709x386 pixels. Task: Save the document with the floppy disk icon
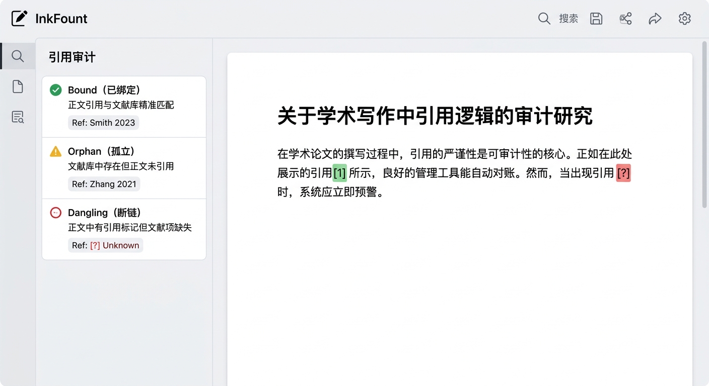pyautogui.click(x=596, y=19)
